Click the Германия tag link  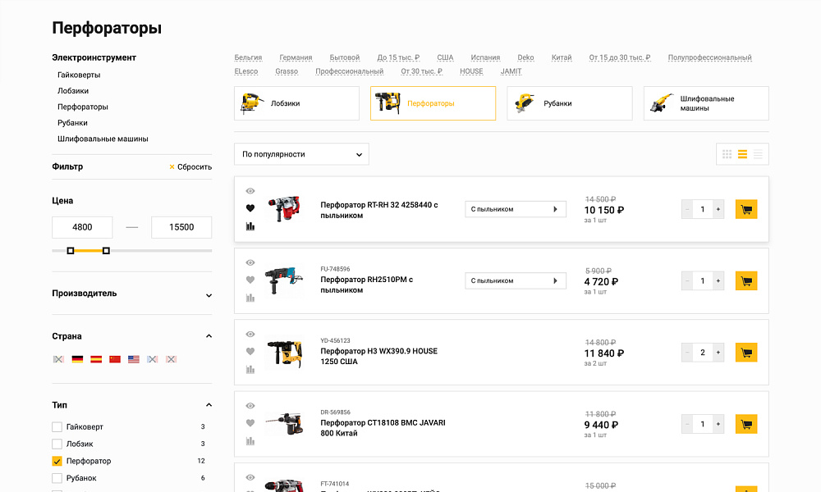coord(296,57)
